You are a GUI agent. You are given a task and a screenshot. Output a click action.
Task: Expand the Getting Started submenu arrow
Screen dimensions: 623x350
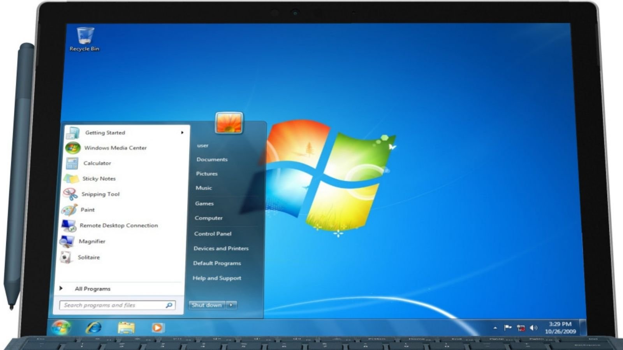pyautogui.click(x=182, y=133)
